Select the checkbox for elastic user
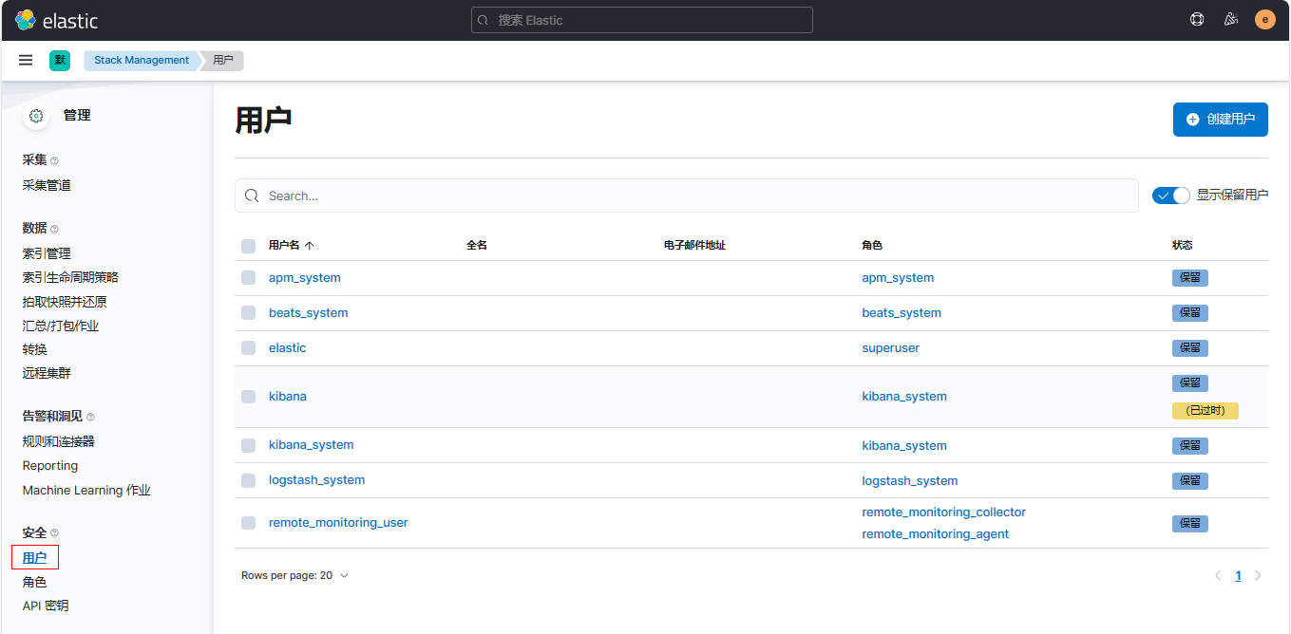 click(x=249, y=348)
